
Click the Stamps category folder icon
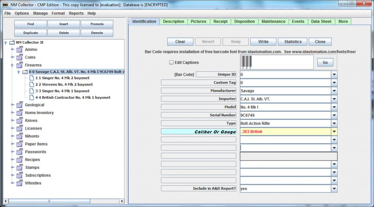[20, 168]
